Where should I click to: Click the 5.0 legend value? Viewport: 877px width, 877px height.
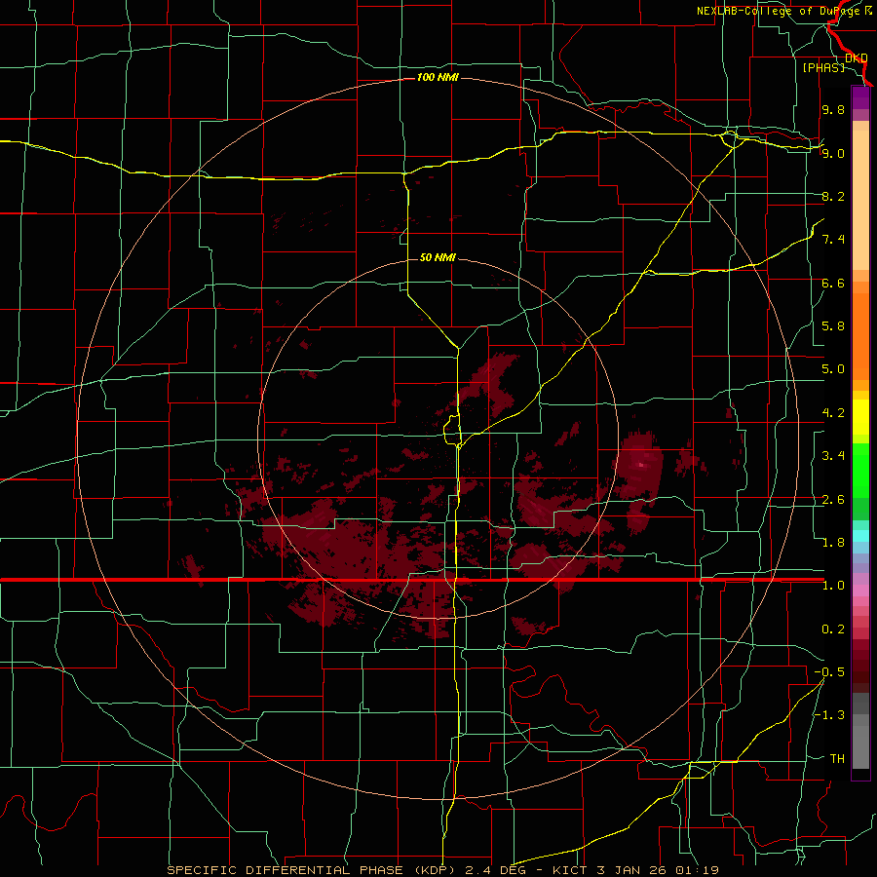pos(833,369)
